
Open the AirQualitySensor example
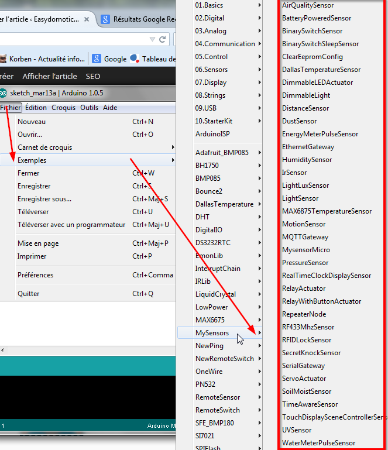308,5
